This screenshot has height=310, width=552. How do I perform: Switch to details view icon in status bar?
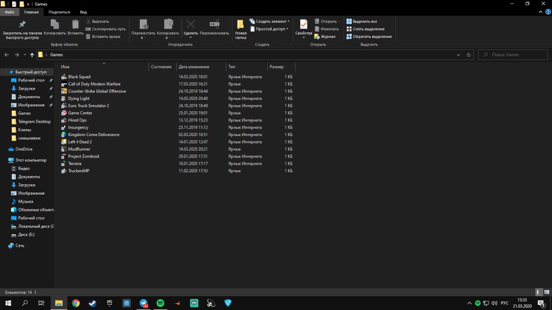(538, 292)
